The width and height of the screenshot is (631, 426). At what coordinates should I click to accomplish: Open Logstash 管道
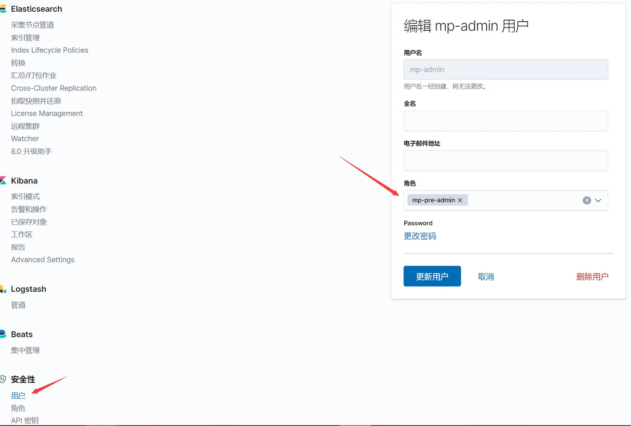tap(18, 305)
